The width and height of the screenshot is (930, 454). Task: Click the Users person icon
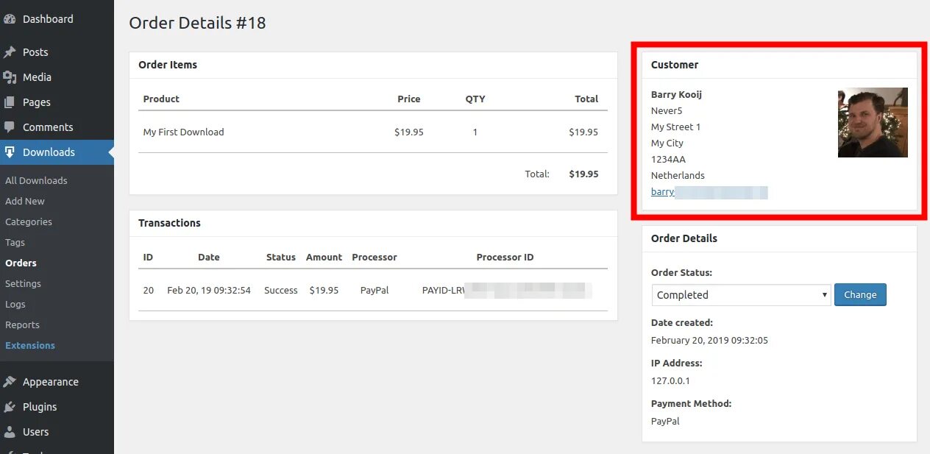[x=10, y=432]
